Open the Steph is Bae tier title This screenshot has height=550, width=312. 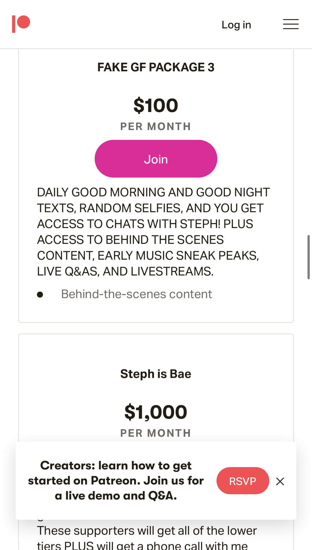tap(156, 374)
